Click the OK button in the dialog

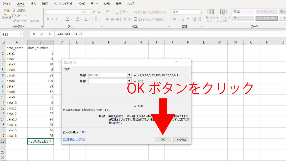click(163, 139)
